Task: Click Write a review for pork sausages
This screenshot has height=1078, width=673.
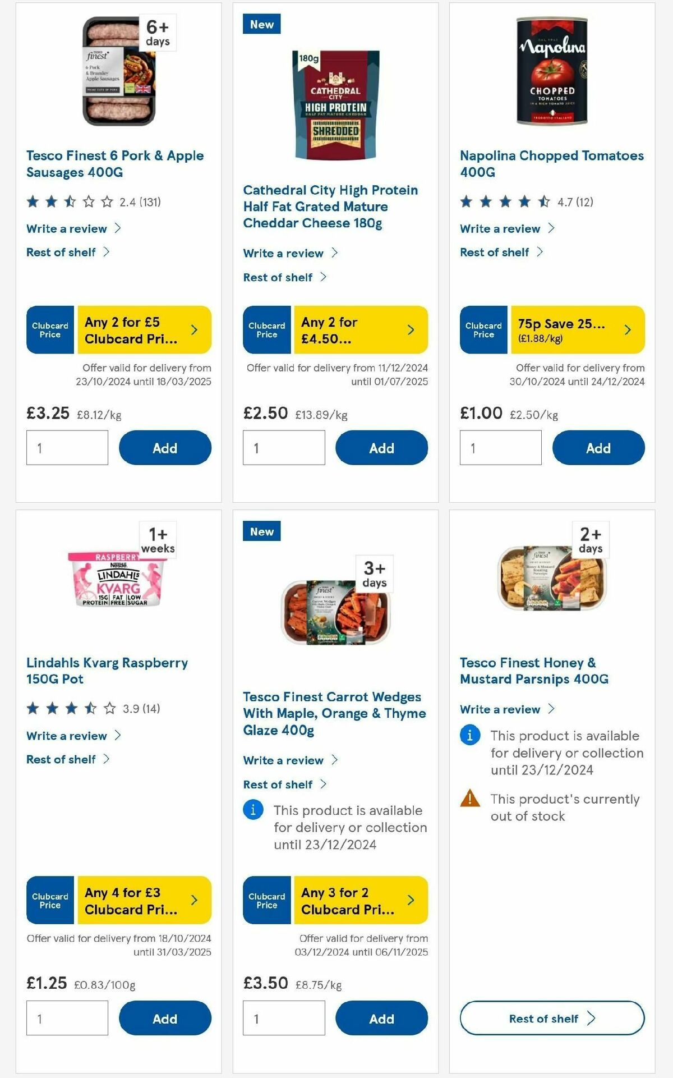Action: pyautogui.click(x=65, y=228)
